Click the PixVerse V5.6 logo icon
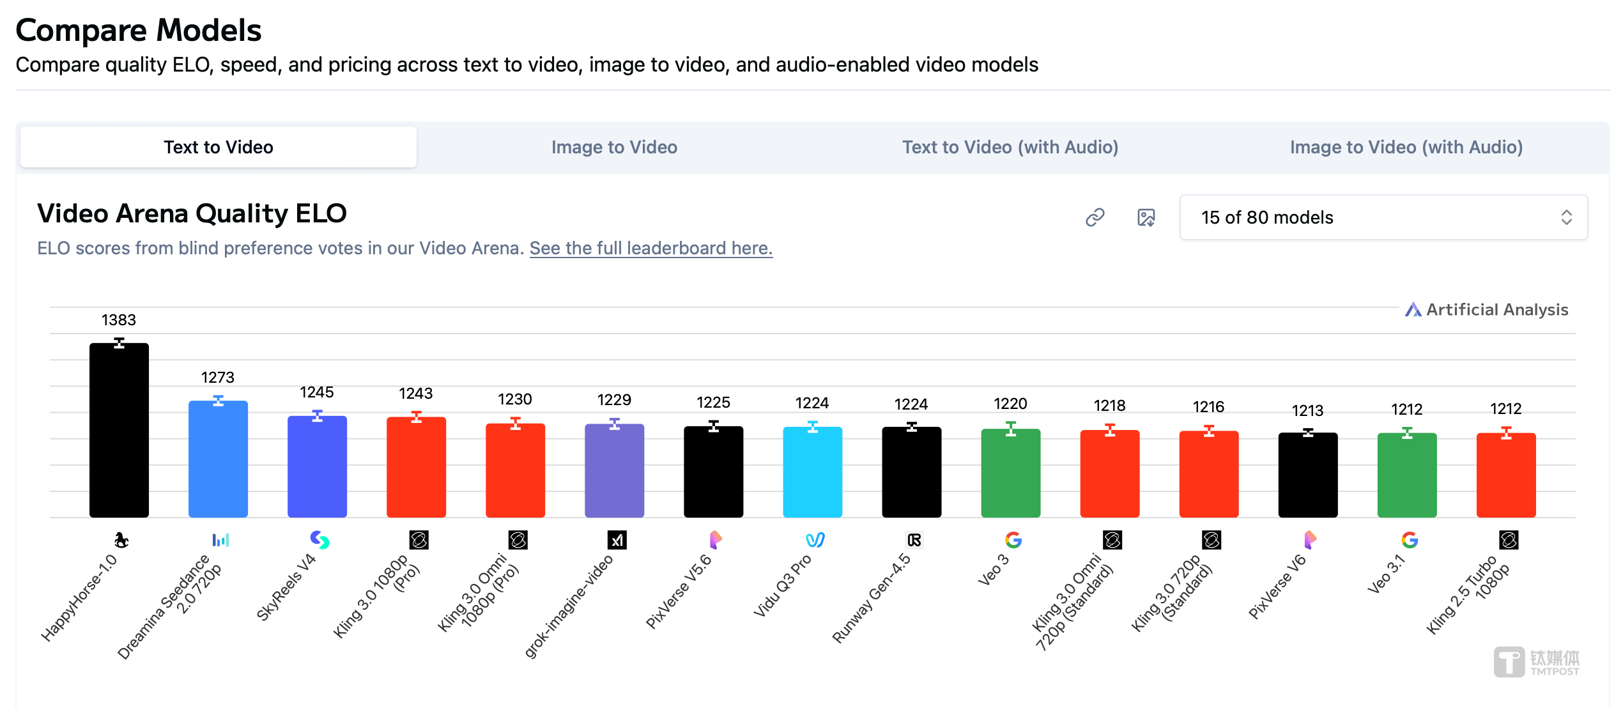1623x708 pixels. point(716,540)
